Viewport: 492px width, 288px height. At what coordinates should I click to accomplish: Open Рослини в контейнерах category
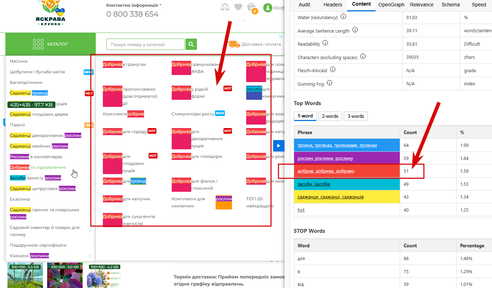[36, 157]
